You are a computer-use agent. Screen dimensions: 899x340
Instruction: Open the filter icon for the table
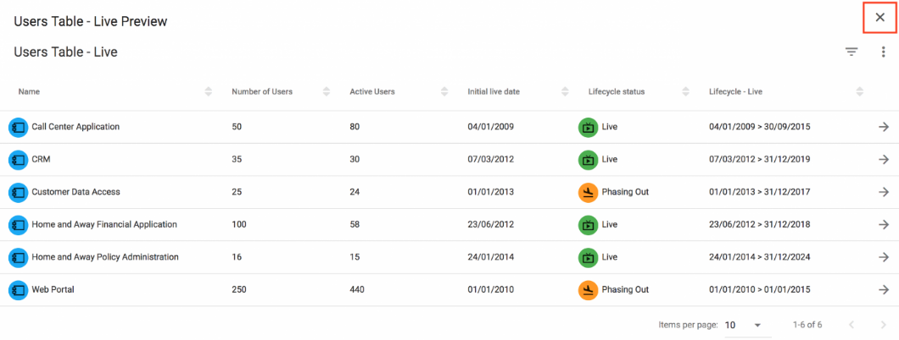(852, 52)
